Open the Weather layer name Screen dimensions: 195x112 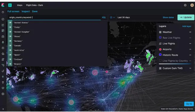[x=167, y=32]
